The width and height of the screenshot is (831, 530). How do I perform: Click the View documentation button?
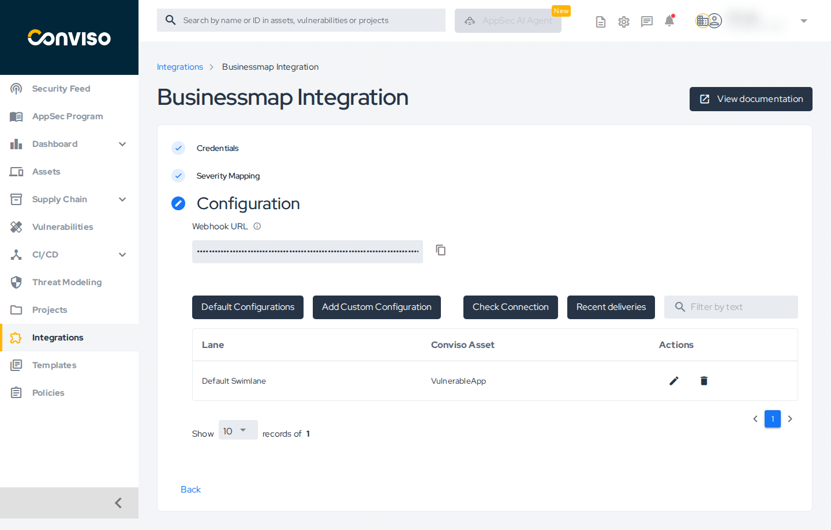click(751, 99)
